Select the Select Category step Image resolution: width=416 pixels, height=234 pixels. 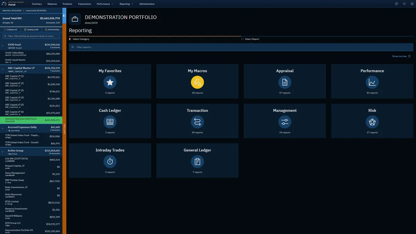tap(79, 39)
